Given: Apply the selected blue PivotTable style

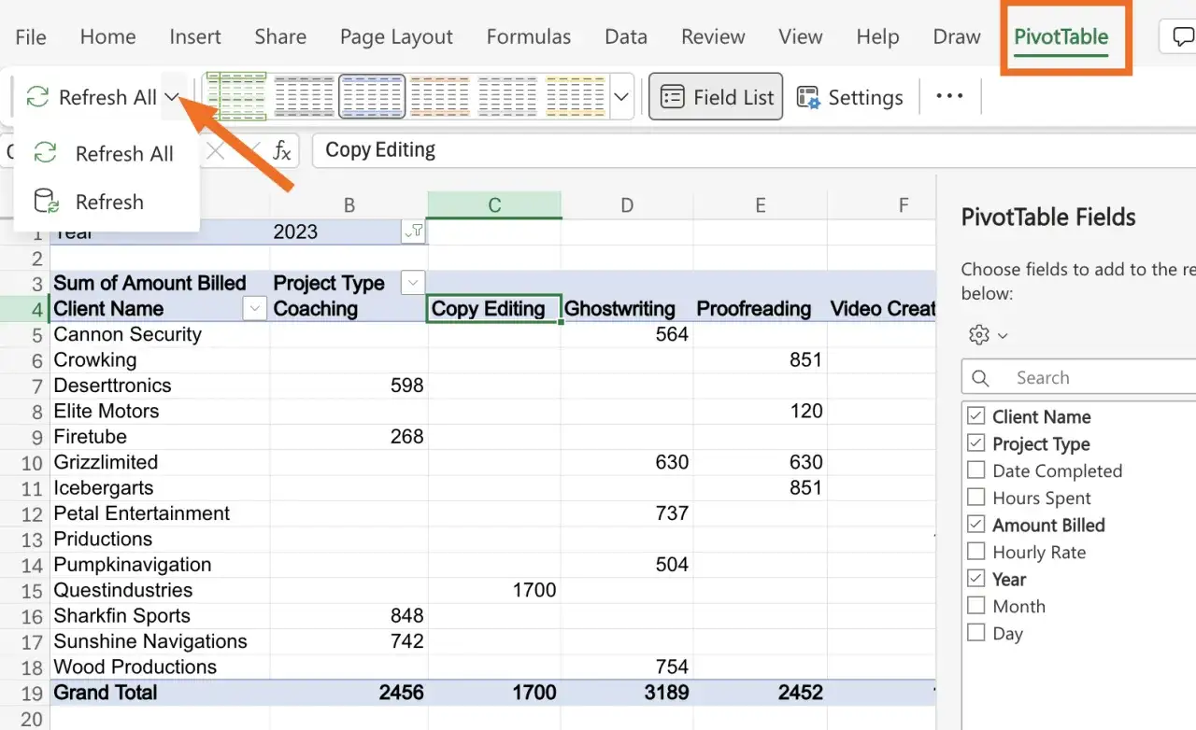Looking at the screenshot, I should pyautogui.click(x=372, y=97).
